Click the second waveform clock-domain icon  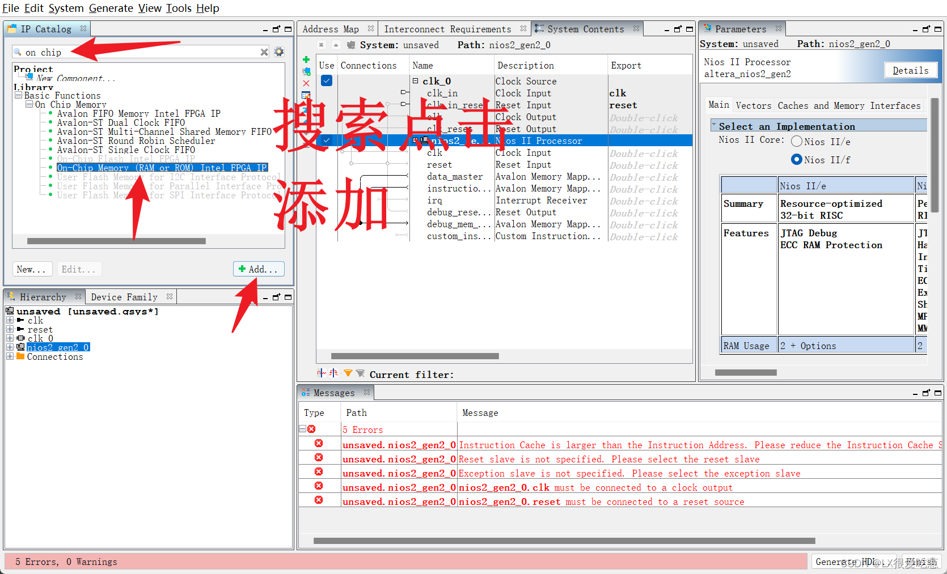(334, 373)
